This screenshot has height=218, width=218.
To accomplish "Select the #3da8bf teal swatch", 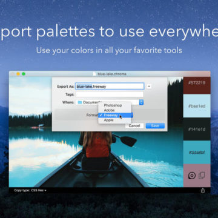I will pyautogui.click(x=197, y=153).
